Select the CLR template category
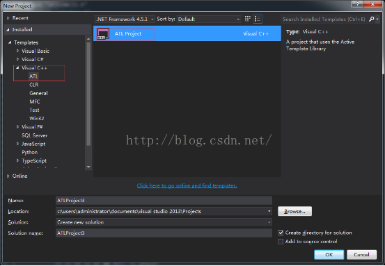Viewport: 385px width, 266px height. pos(34,85)
